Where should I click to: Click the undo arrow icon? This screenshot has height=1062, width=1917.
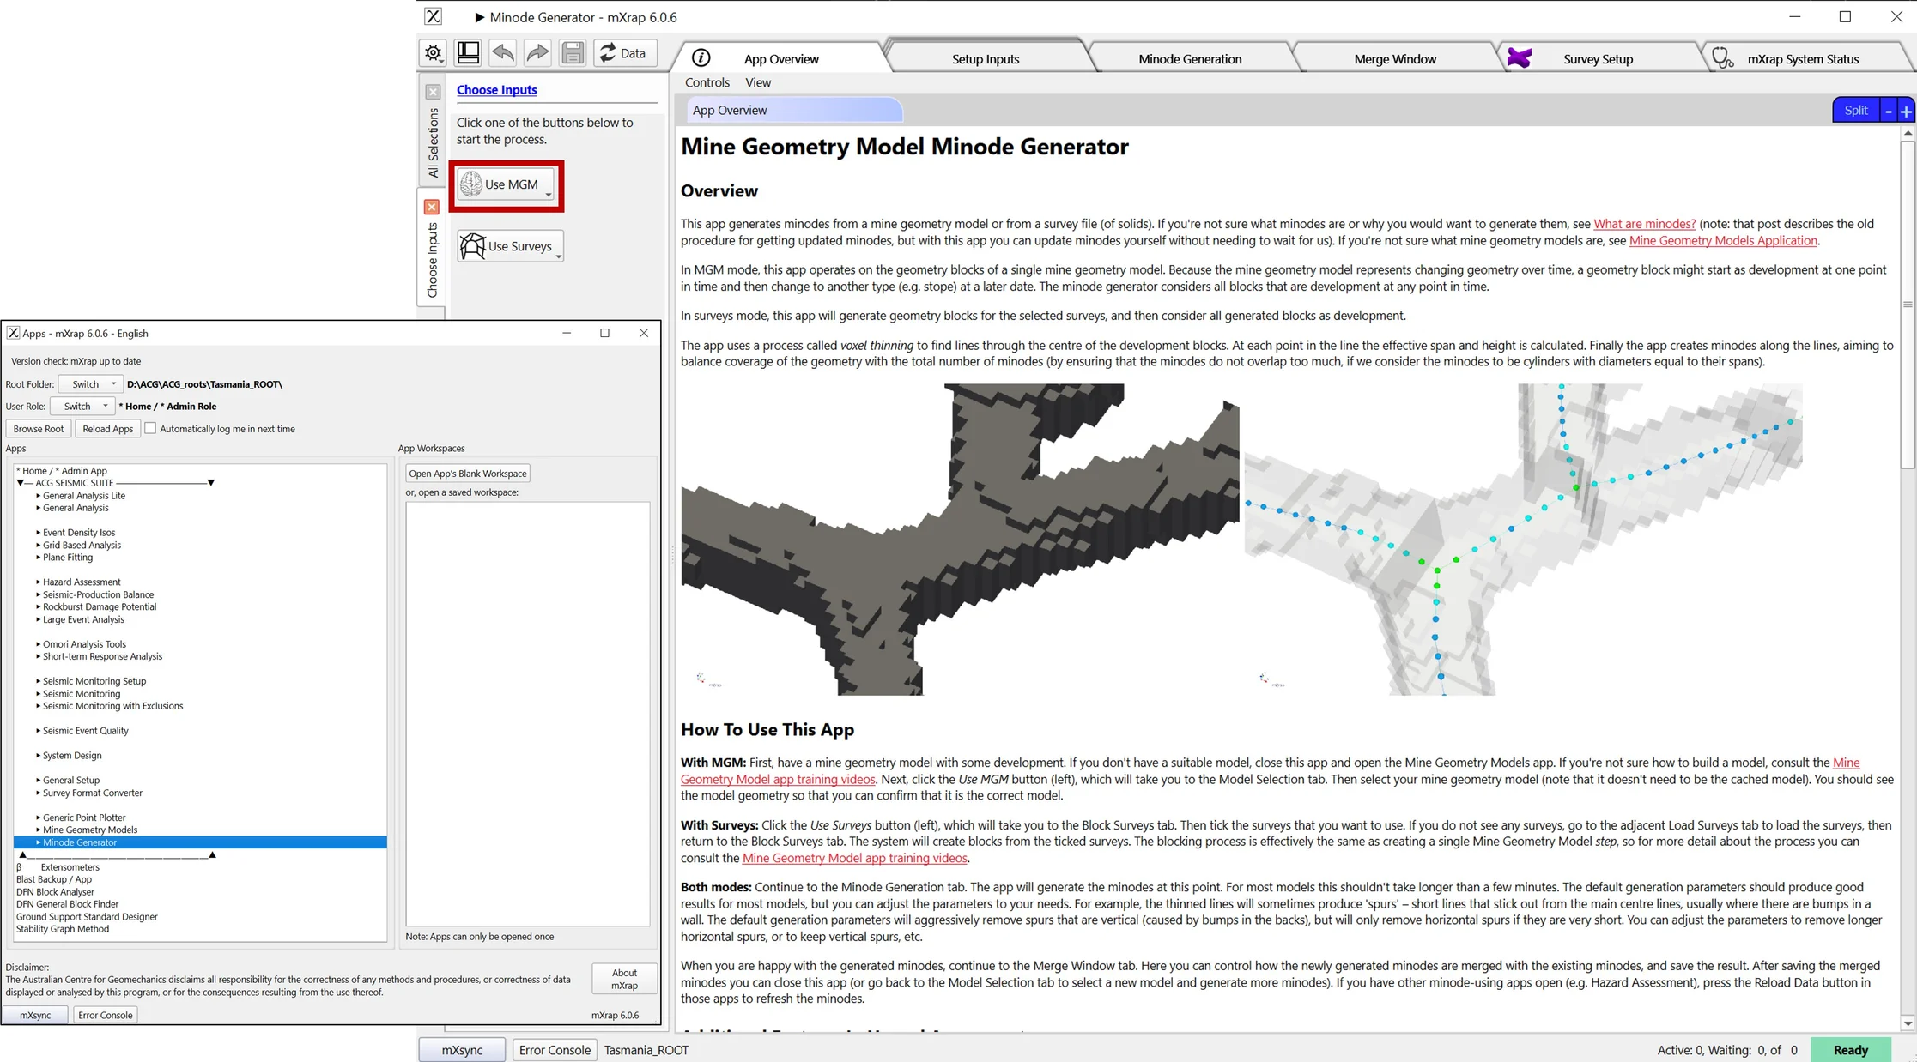(503, 53)
